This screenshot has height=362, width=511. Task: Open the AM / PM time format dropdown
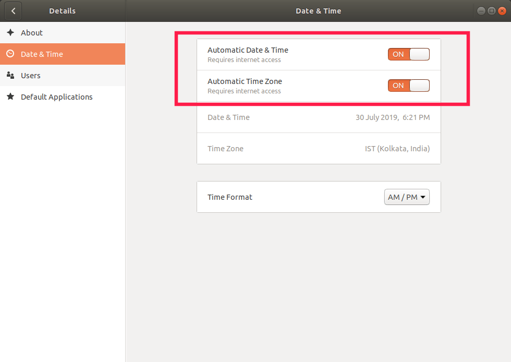point(407,197)
